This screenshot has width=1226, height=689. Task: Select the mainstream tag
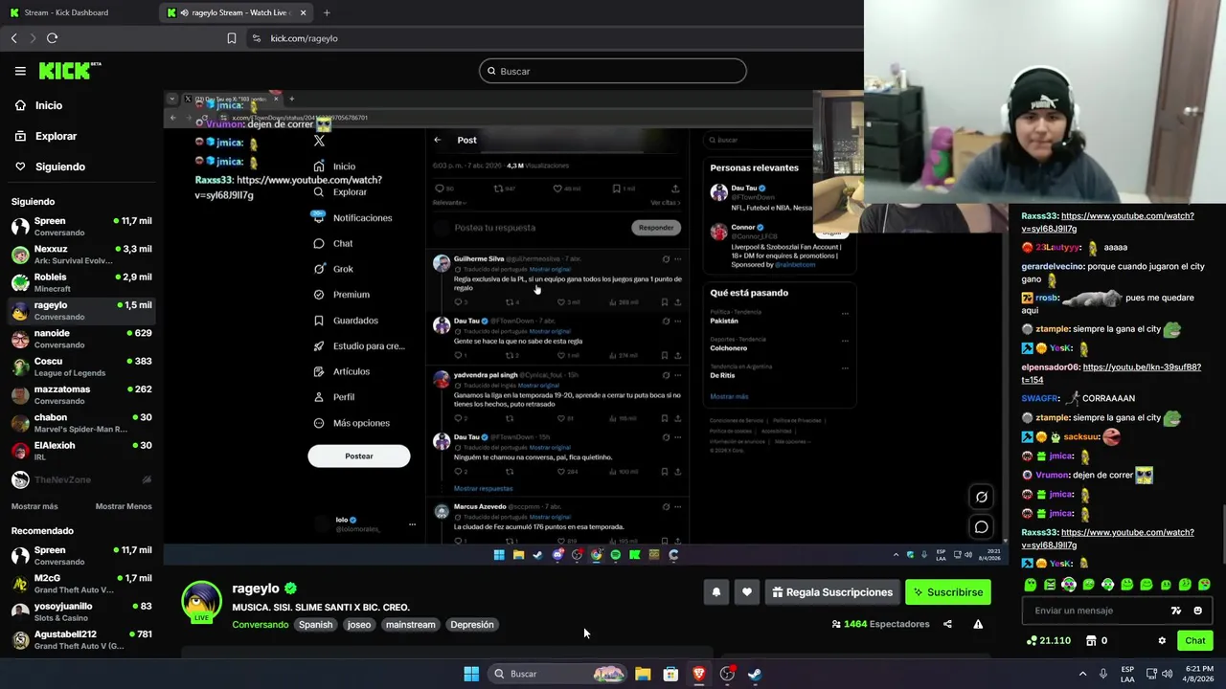pyautogui.click(x=410, y=625)
